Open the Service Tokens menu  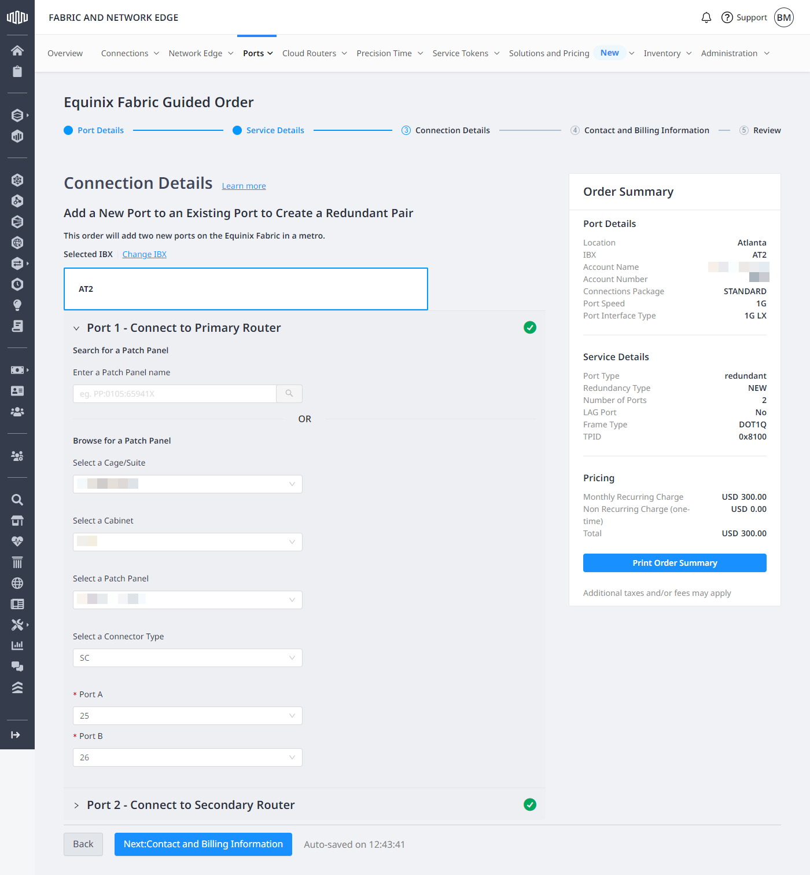tap(466, 53)
